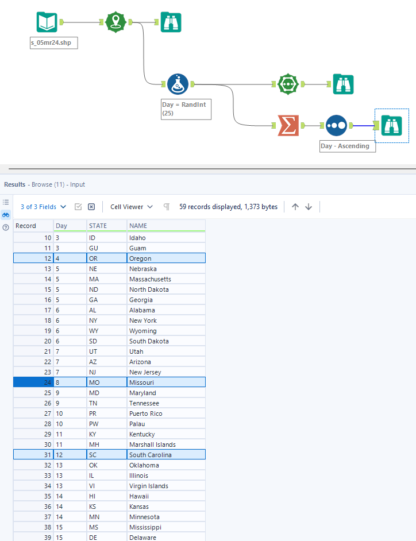This screenshot has height=541, width=416.
Task: Select the orange Summarize sigma tool
Action: (288, 125)
